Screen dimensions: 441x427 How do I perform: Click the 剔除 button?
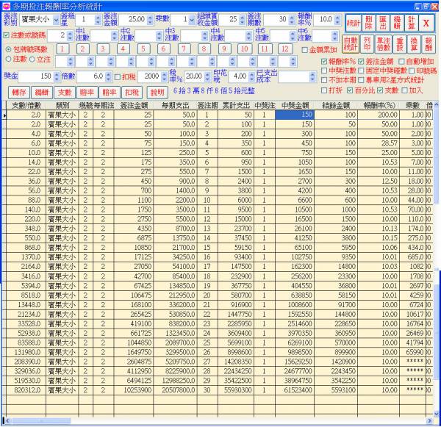369,23
